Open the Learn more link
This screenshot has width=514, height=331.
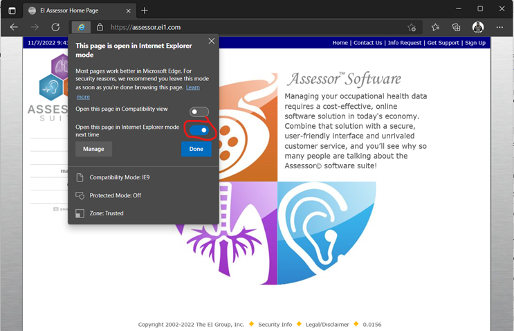(x=192, y=87)
